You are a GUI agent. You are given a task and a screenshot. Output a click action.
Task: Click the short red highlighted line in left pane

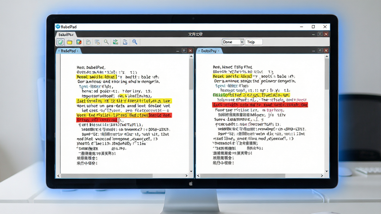(x=97, y=120)
